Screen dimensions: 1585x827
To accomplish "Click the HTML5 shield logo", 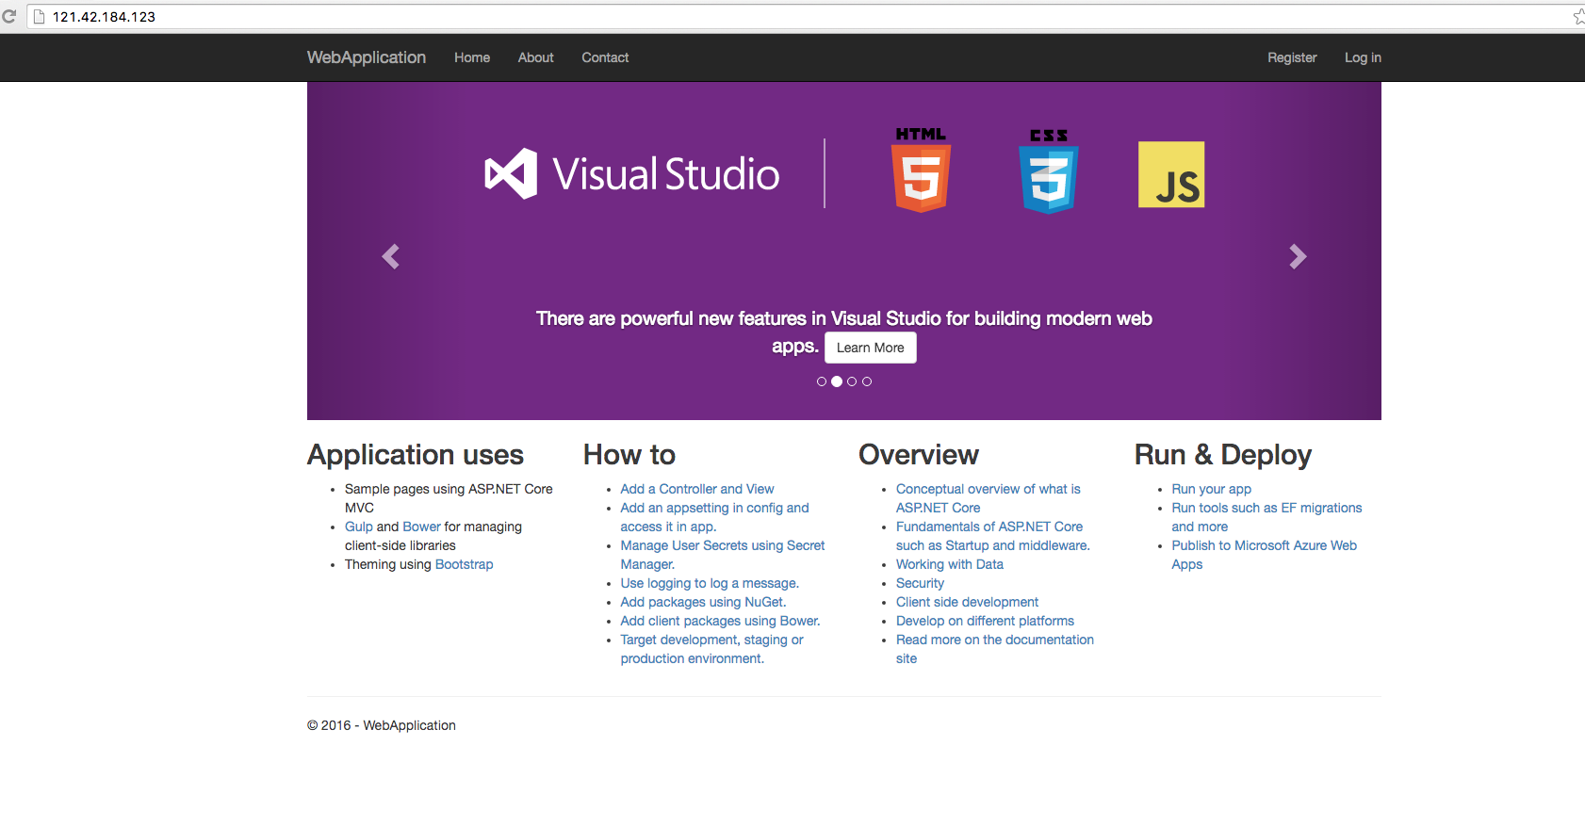I will tap(921, 170).
